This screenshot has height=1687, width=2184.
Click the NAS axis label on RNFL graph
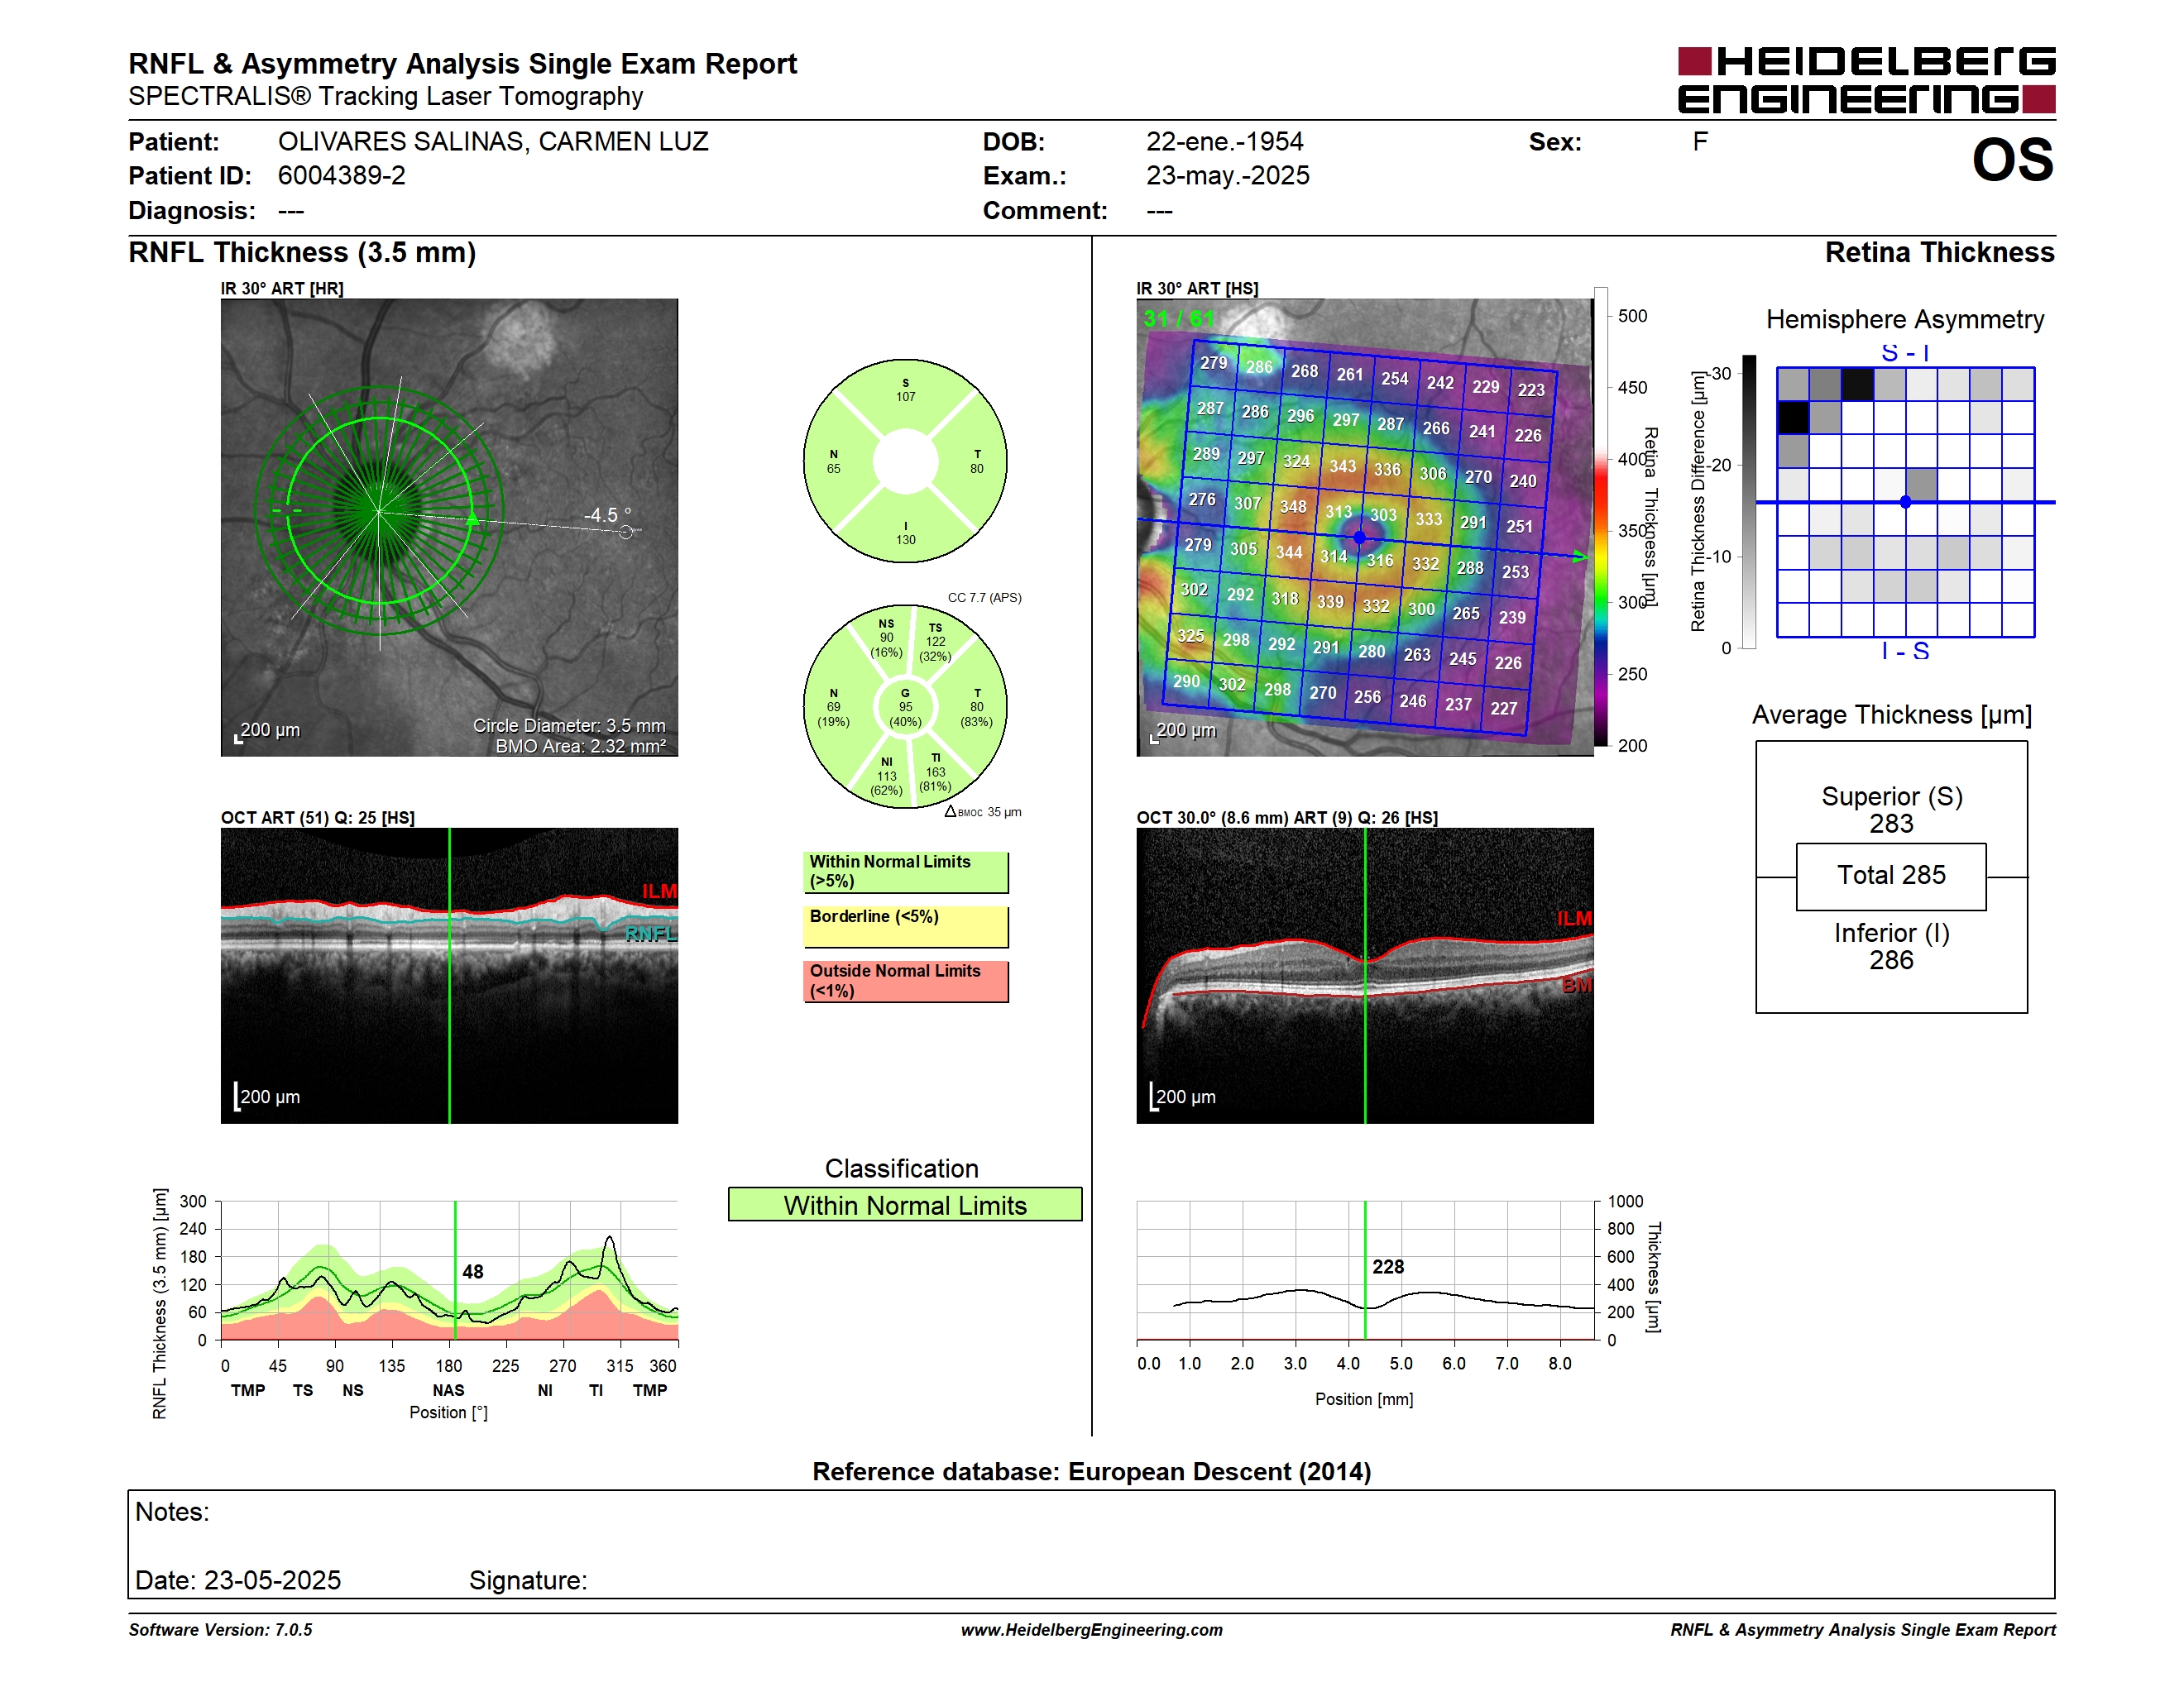[x=448, y=1390]
